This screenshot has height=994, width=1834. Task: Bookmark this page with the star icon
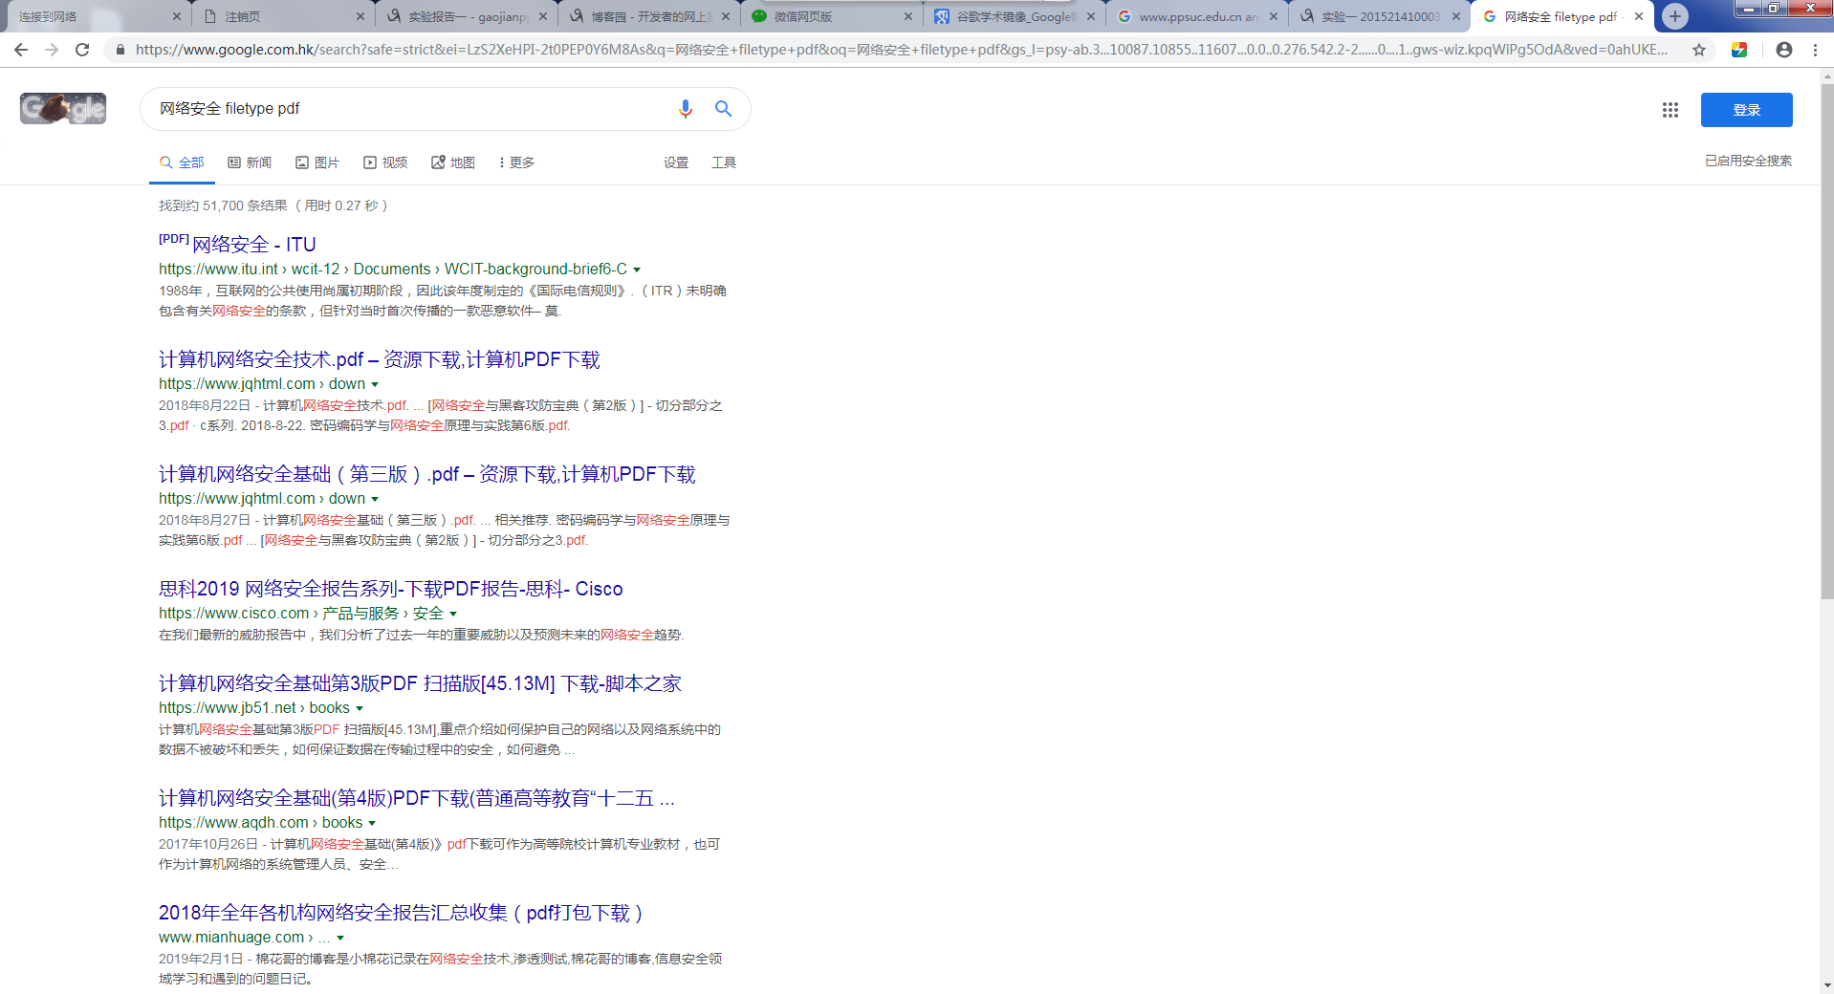click(x=1699, y=50)
